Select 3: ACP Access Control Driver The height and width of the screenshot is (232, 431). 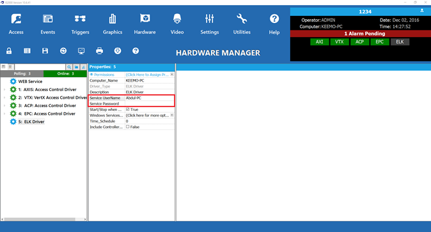coord(47,105)
